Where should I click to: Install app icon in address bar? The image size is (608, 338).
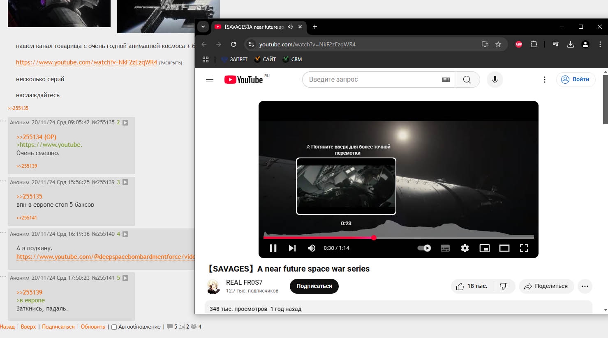[x=485, y=44]
